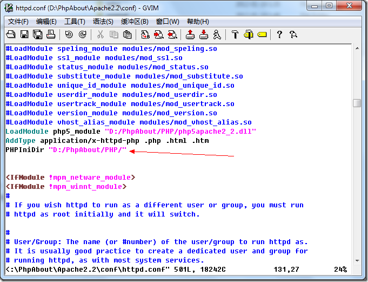Click the Save All files icon
Screen dimensions: 368x282
(37, 35)
